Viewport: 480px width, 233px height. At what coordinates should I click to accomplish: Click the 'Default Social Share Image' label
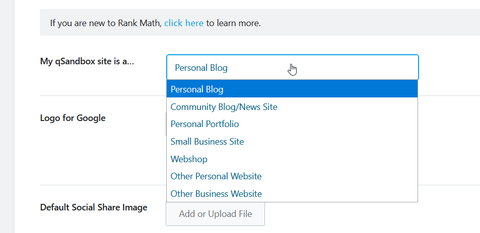tap(94, 207)
